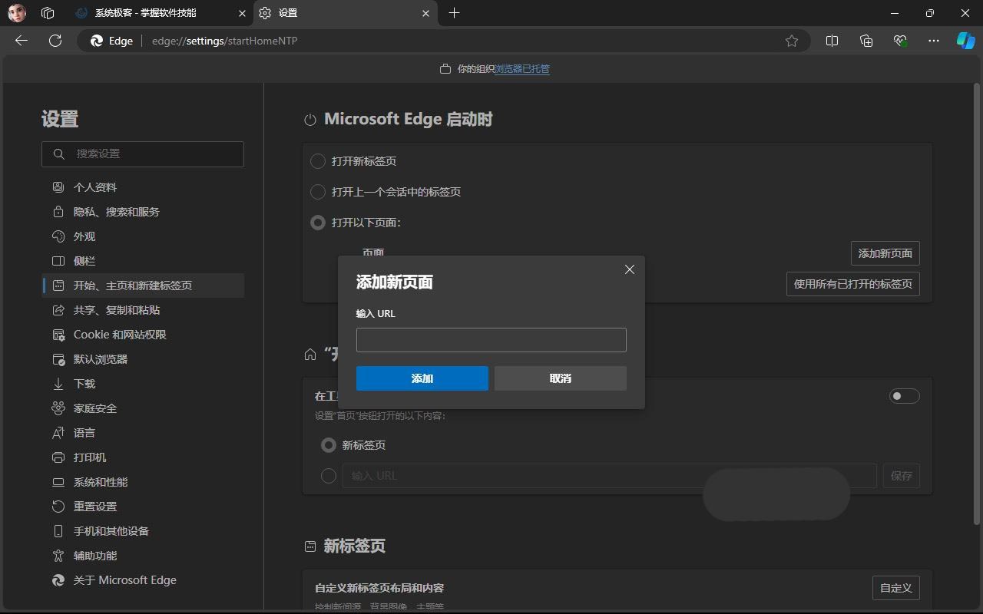Open split screen icon
The height and width of the screenshot is (614, 983).
pyautogui.click(x=832, y=41)
